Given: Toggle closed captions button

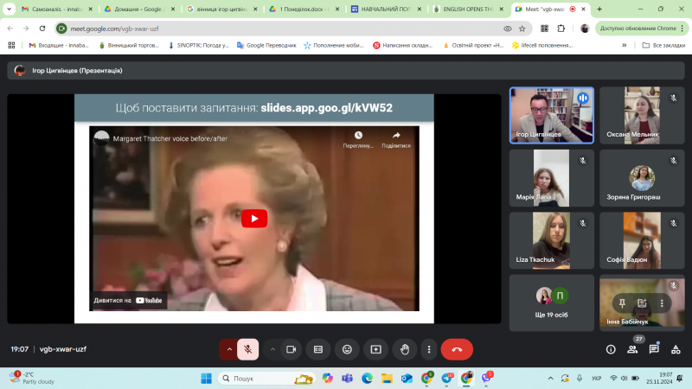Looking at the screenshot, I should [x=318, y=349].
